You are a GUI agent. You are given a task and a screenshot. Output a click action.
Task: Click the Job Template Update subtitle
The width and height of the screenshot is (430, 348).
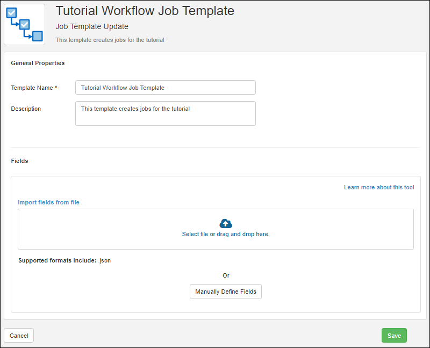coord(92,26)
